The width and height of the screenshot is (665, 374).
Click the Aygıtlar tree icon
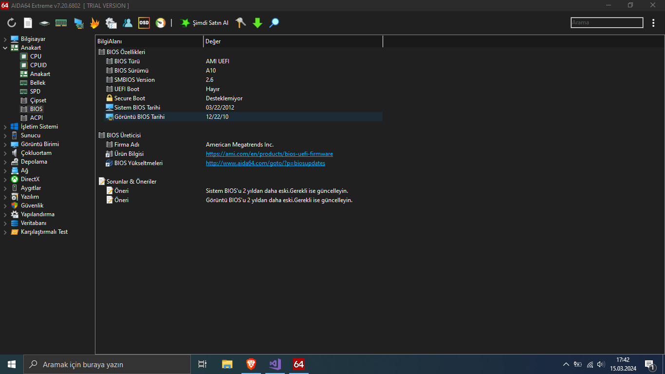click(x=15, y=188)
